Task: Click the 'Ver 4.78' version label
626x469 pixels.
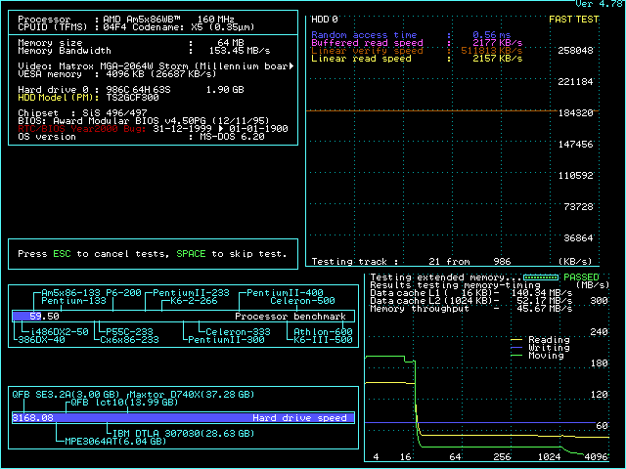Action: pyautogui.click(x=599, y=4)
